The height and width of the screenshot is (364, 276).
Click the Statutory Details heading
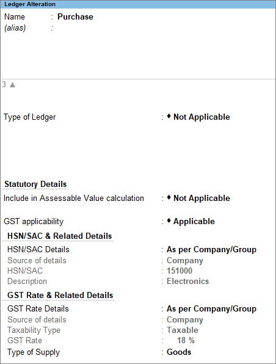[x=35, y=184]
